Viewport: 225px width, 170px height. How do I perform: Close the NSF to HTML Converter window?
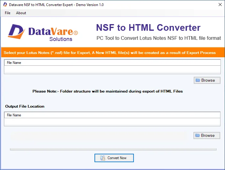click(x=220, y=5)
